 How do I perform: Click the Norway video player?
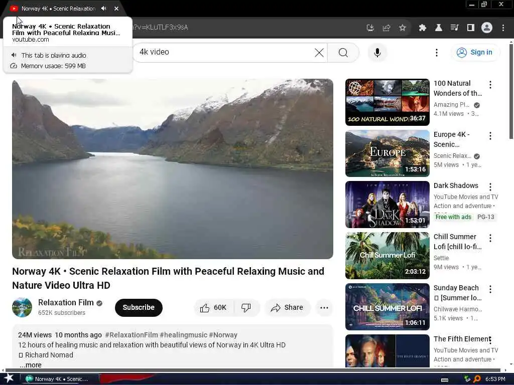(x=173, y=169)
